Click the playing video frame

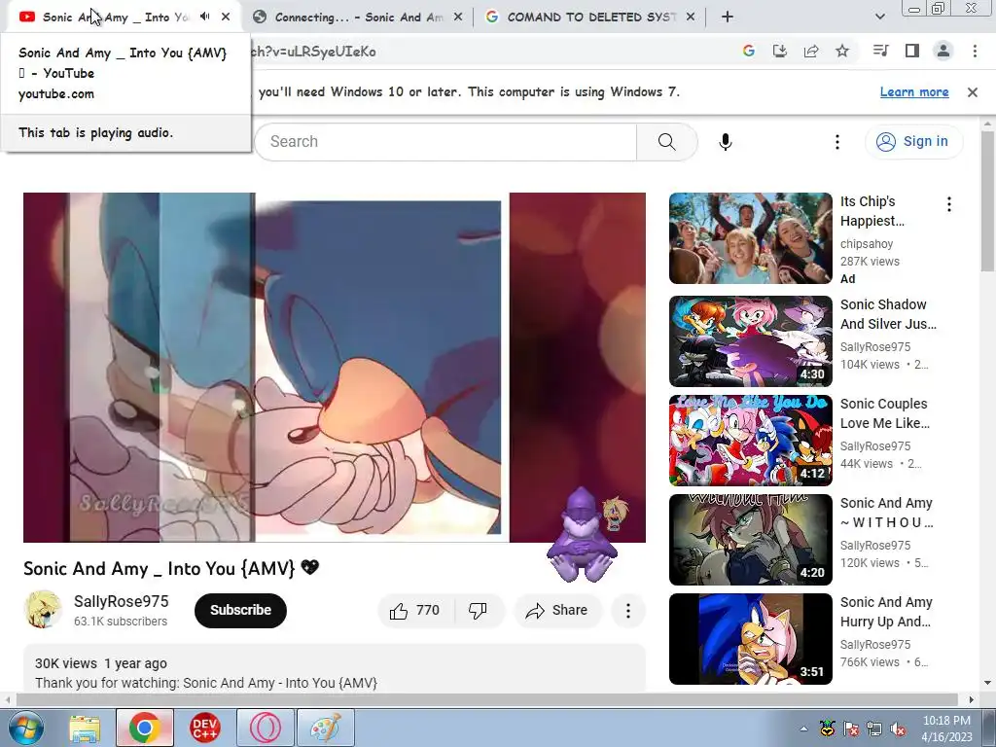pos(335,367)
